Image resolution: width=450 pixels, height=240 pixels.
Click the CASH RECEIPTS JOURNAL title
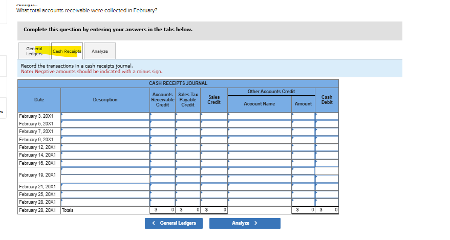pyautogui.click(x=178, y=83)
